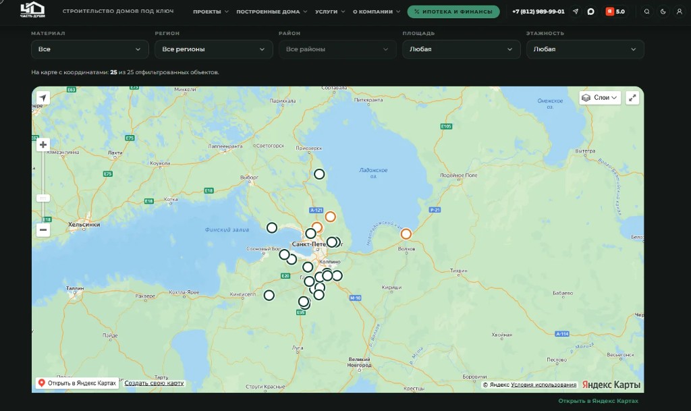This screenshot has width=691, height=411.
Task: Open site search magnifier icon
Action: pyautogui.click(x=646, y=11)
